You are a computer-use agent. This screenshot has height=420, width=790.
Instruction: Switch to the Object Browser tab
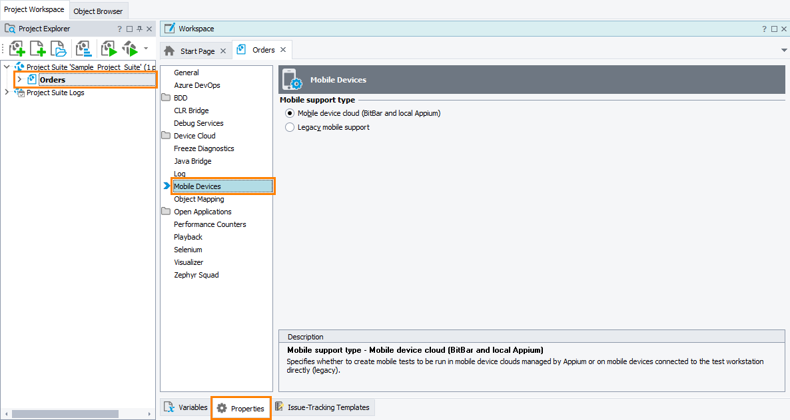(98, 11)
